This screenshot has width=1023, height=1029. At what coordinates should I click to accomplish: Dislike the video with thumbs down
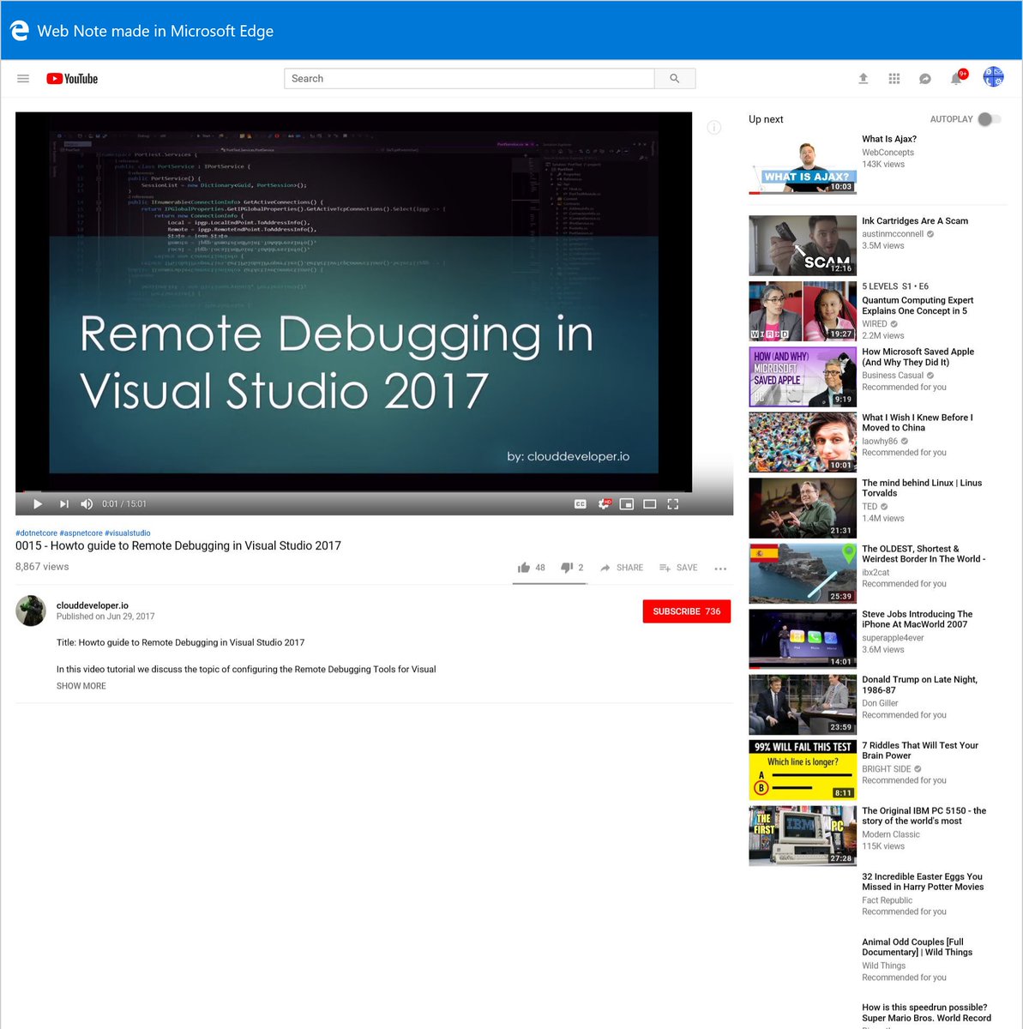[572, 568]
